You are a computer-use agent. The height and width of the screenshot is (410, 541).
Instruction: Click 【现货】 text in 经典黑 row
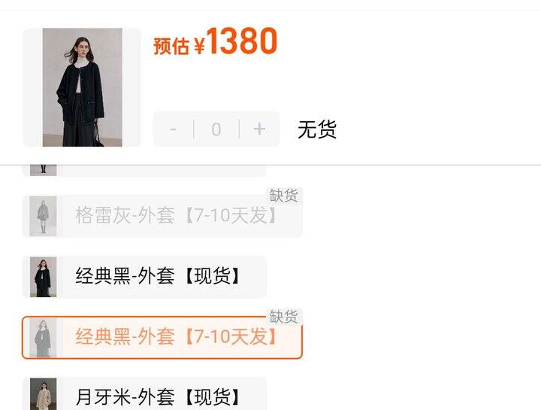(212, 276)
